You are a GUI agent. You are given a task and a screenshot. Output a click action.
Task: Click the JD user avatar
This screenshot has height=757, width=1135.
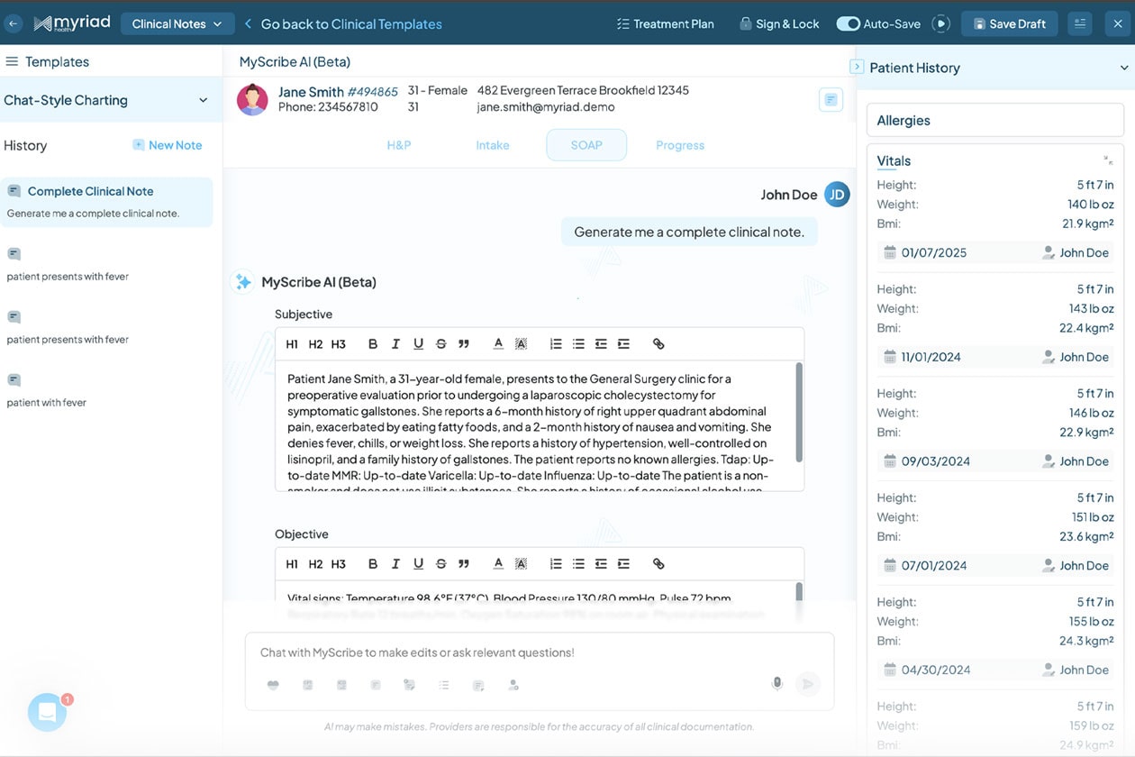pos(837,195)
